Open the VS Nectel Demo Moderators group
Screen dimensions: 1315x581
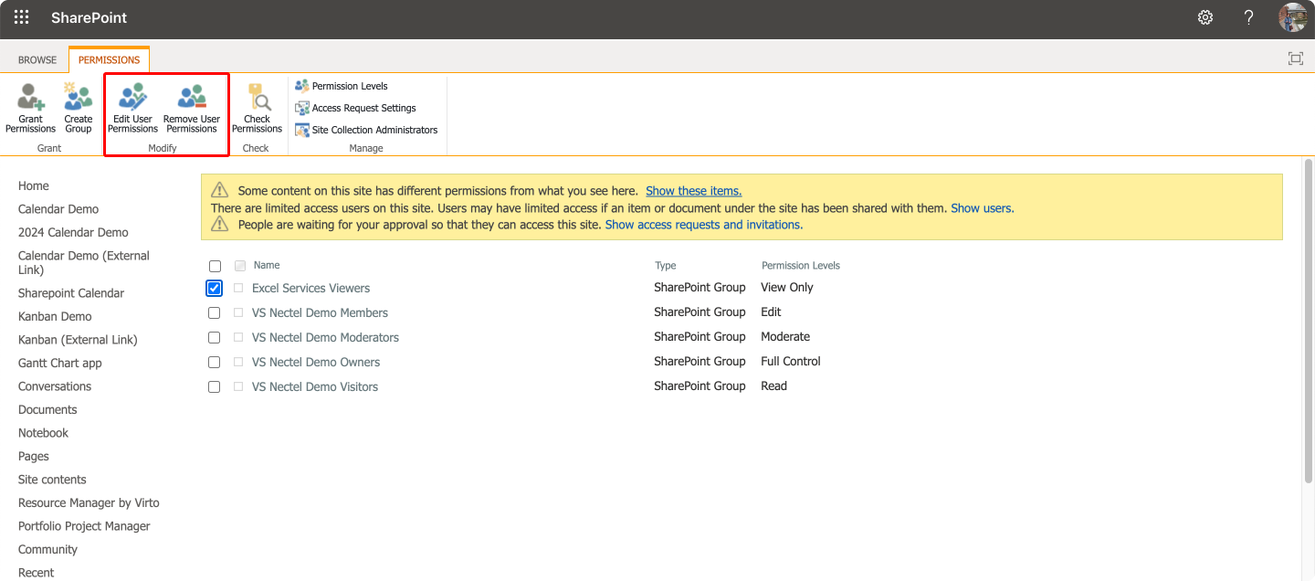coord(325,337)
